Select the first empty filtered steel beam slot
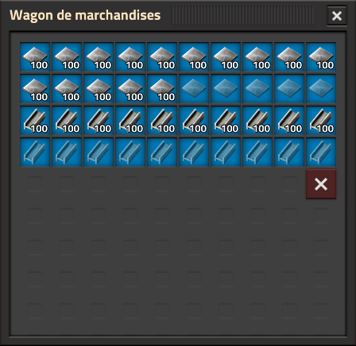356x346 pixels. click(35, 152)
